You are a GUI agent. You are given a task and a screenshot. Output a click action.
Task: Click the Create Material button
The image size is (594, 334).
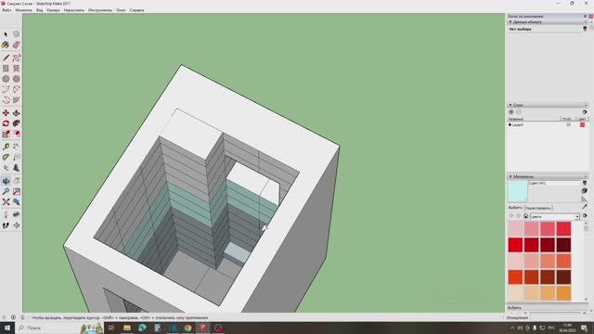point(585,191)
